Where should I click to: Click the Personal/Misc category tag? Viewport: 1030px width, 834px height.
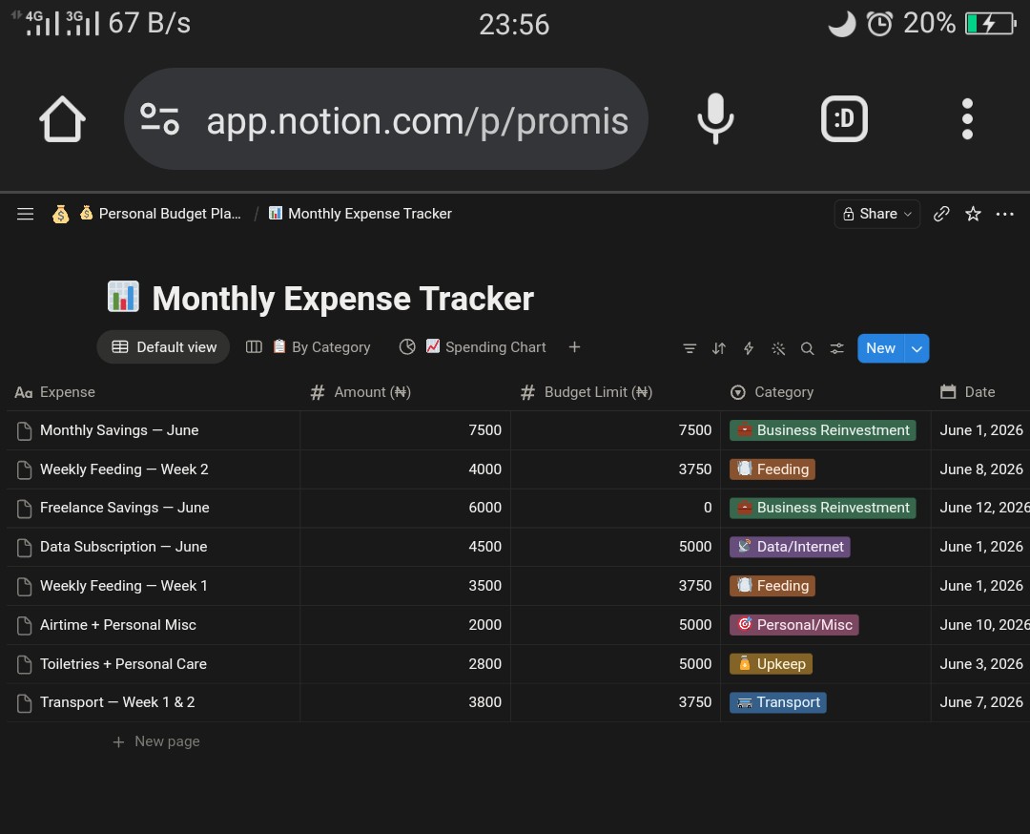tap(794, 625)
